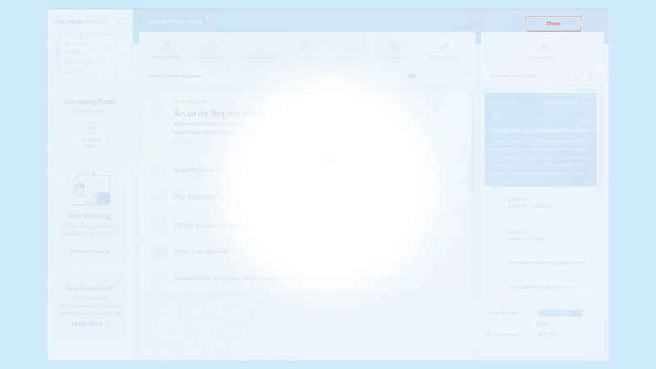Image resolution: width=656 pixels, height=369 pixels.
Task: Open the Key Topics tab
Action: (303, 52)
